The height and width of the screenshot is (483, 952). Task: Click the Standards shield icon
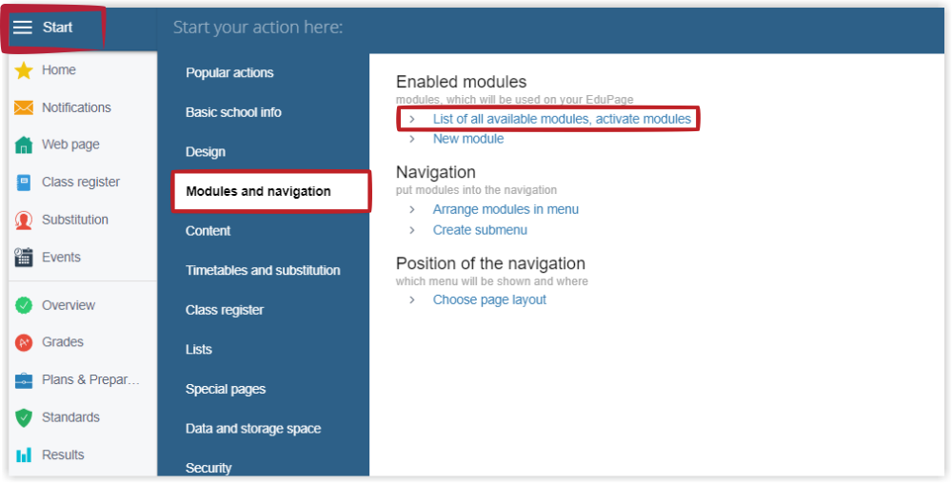click(24, 417)
